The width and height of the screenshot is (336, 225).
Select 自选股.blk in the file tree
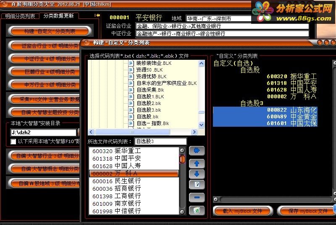click(x=147, y=117)
